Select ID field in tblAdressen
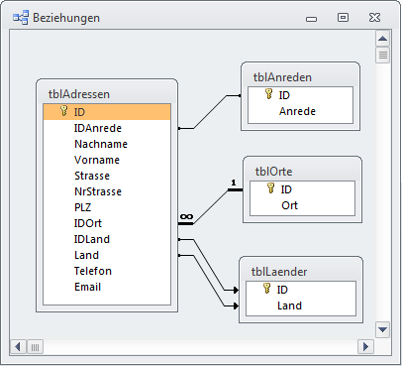The width and height of the screenshot is (402, 366). [x=107, y=112]
